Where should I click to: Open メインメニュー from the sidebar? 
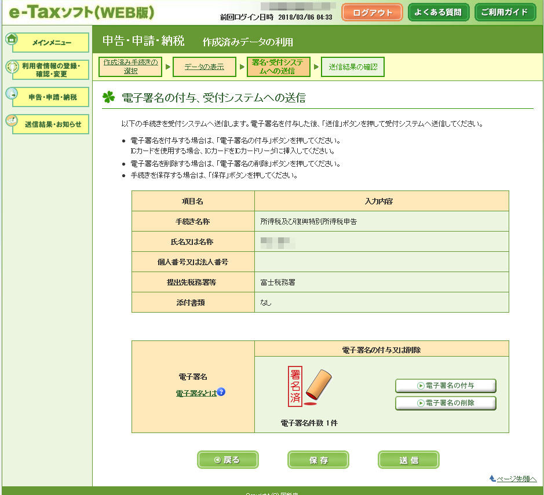pos(50,43)
